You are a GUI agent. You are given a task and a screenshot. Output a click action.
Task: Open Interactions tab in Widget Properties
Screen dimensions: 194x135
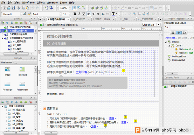[x=179, y=33]
